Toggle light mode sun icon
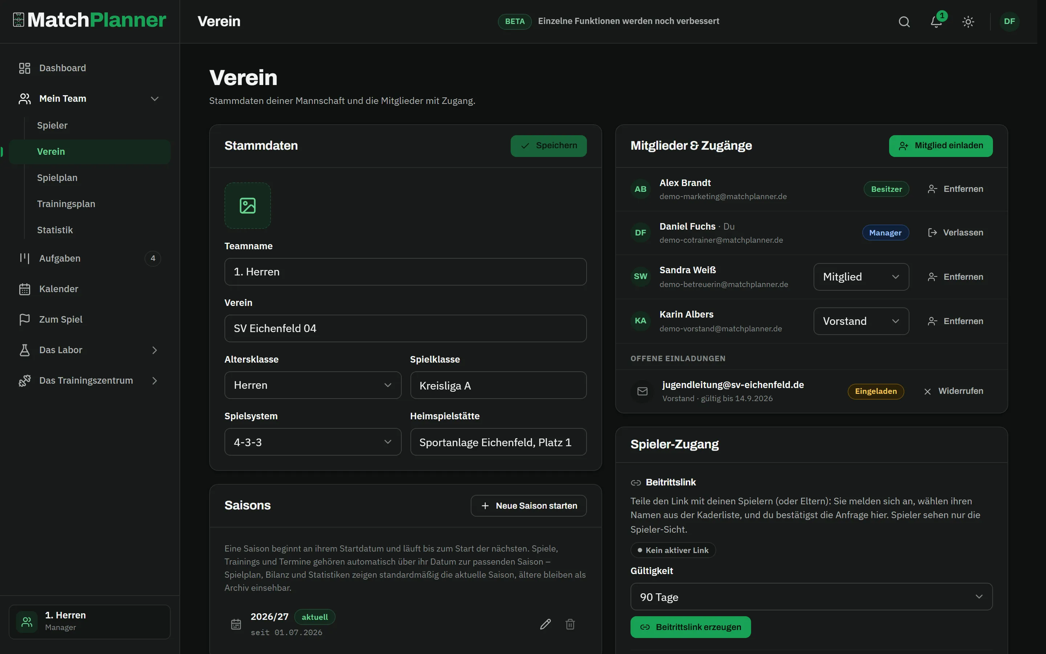The width and height of the screenshot is (1046, 654). [x=968, y=22]
